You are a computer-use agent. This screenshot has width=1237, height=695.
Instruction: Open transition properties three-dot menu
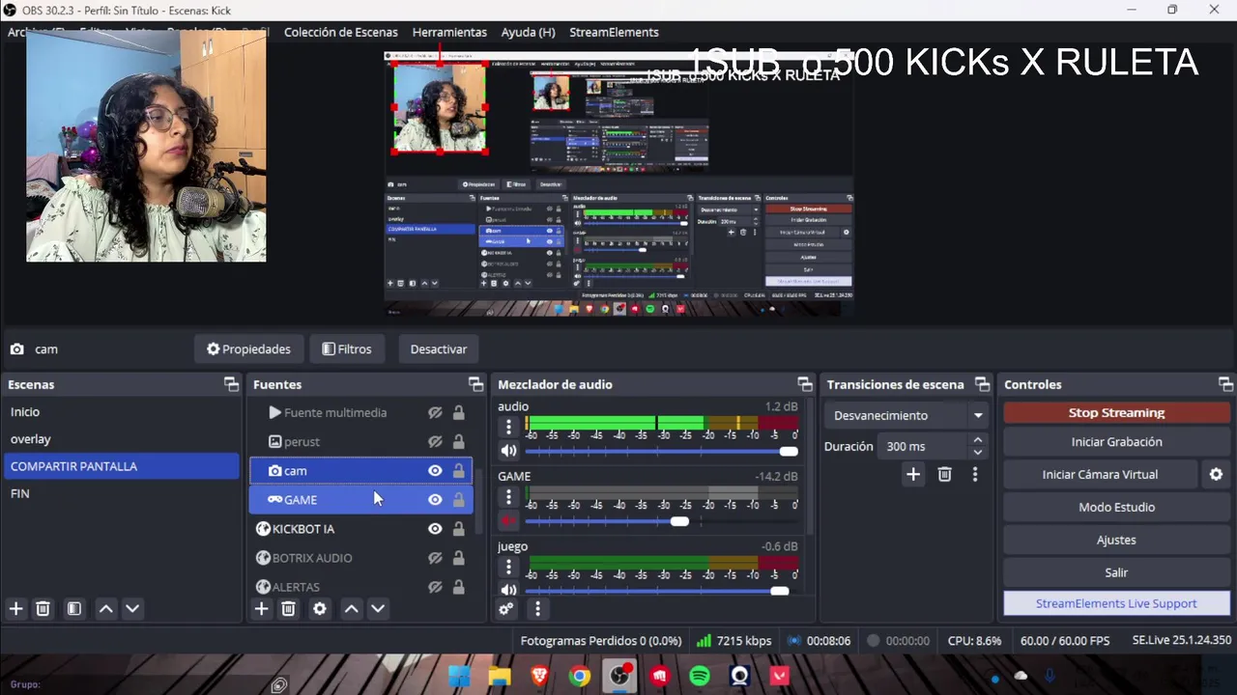coord(975,474)
